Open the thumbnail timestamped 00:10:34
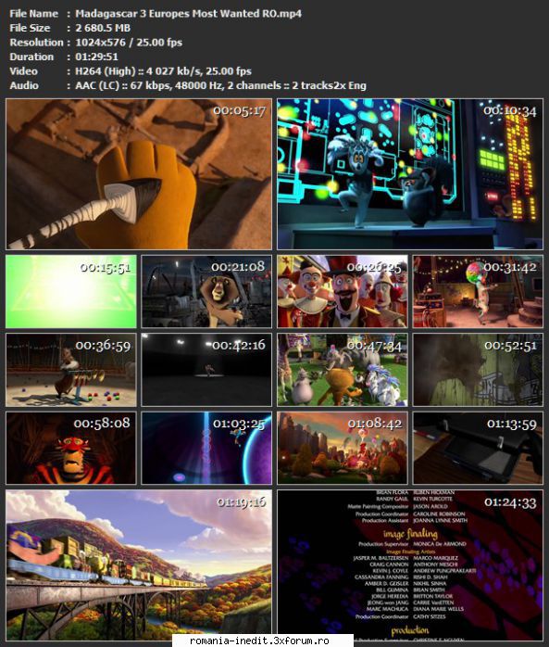Screen dimensions: 549x647 click(x=410, y=174)
